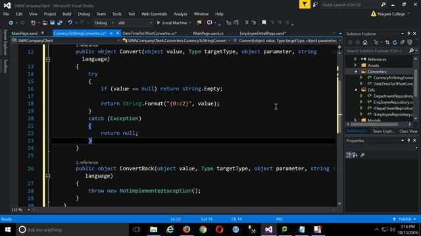Collapse the Convert method outline

(48, 60)
